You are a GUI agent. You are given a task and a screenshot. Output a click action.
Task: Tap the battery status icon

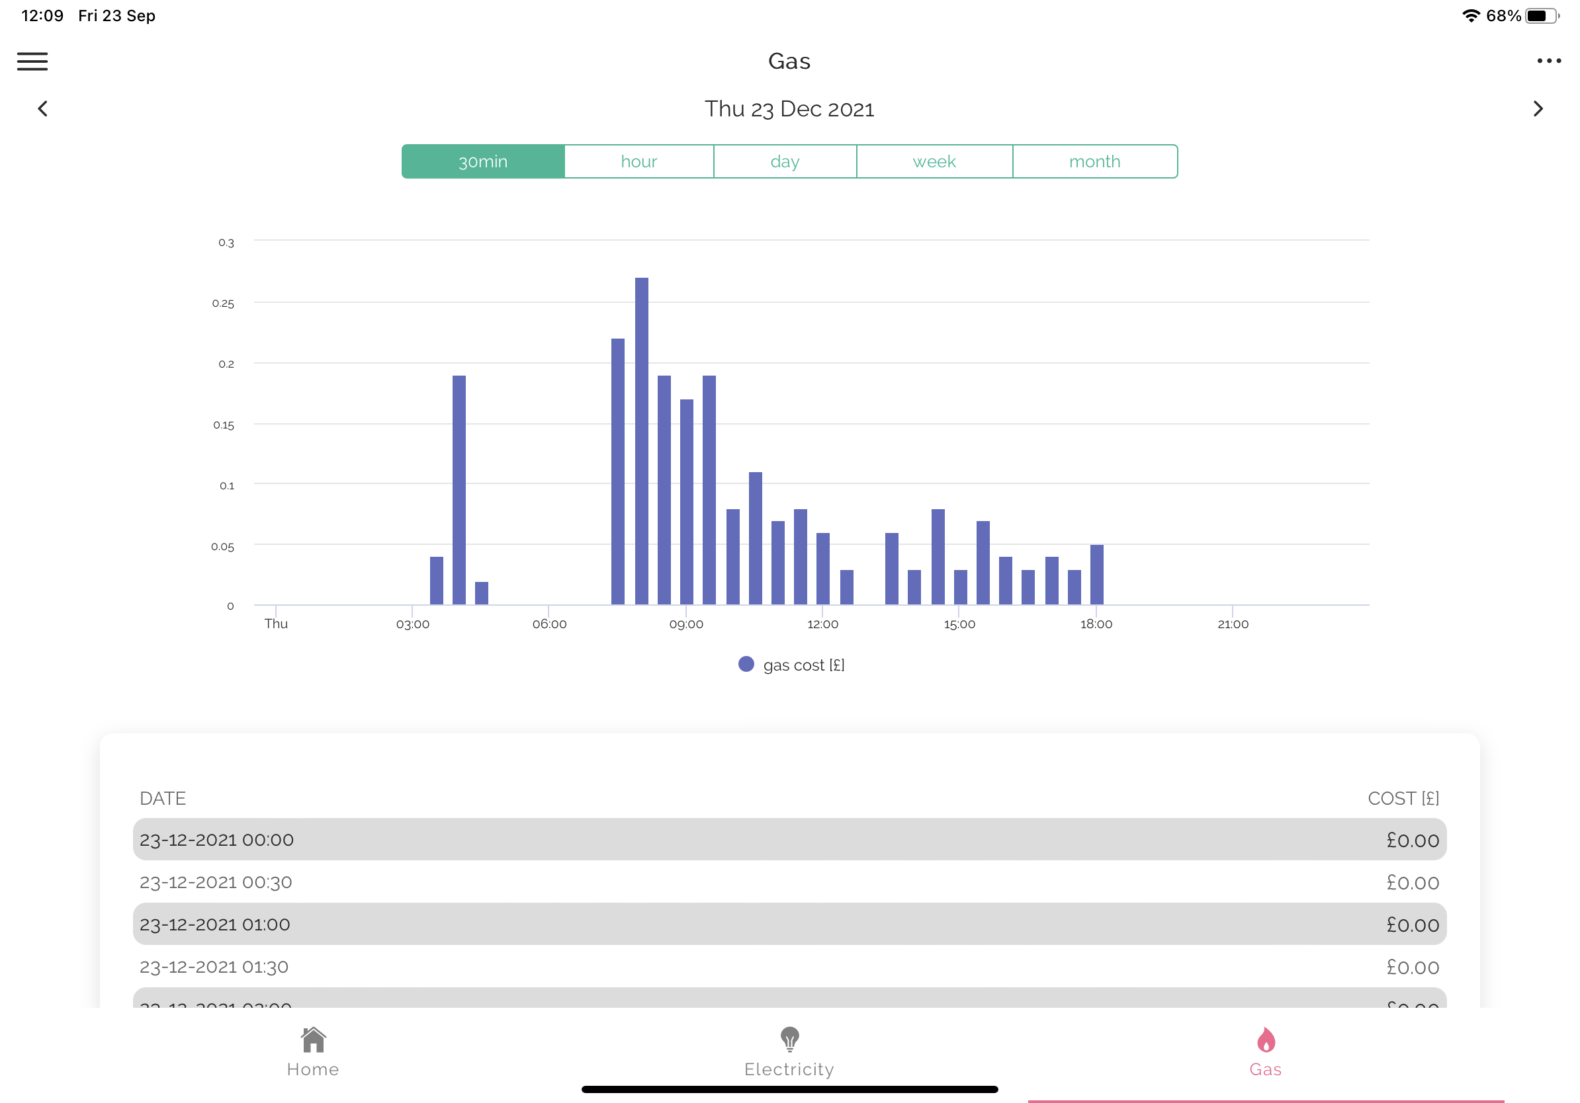pyautogui.click(x=1542, y=16)
